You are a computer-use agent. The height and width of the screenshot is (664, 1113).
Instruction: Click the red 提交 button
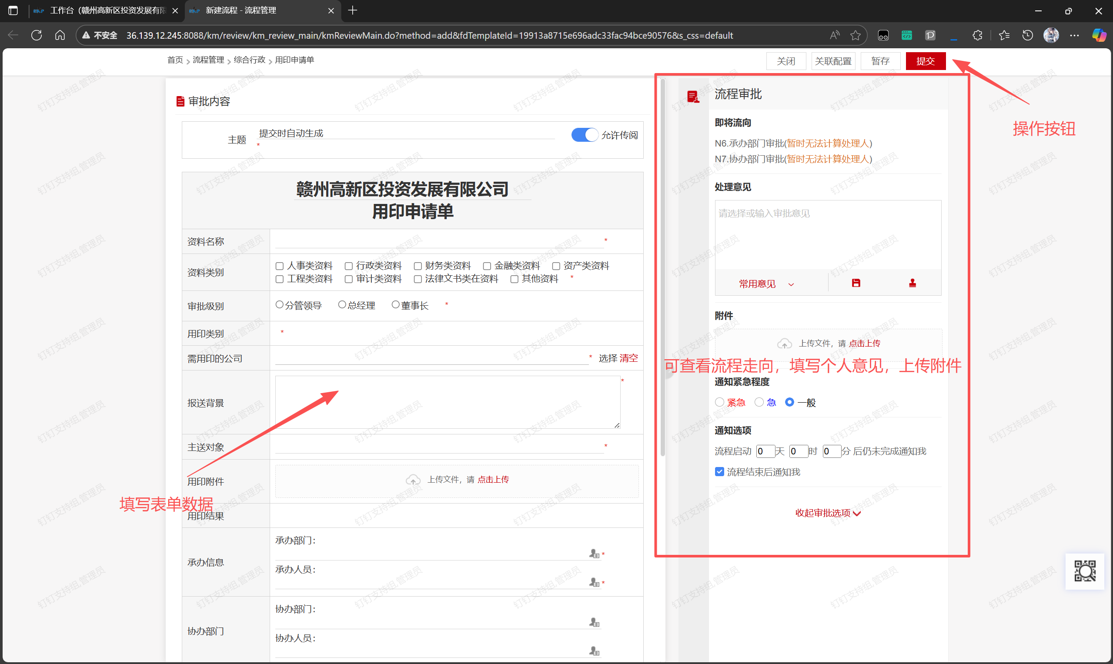925,61
